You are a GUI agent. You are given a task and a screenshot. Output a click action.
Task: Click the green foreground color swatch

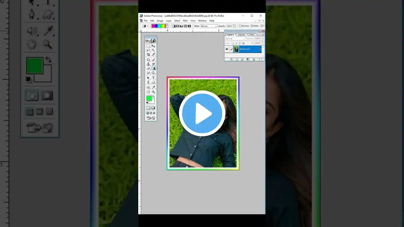(x=149, y=99)
